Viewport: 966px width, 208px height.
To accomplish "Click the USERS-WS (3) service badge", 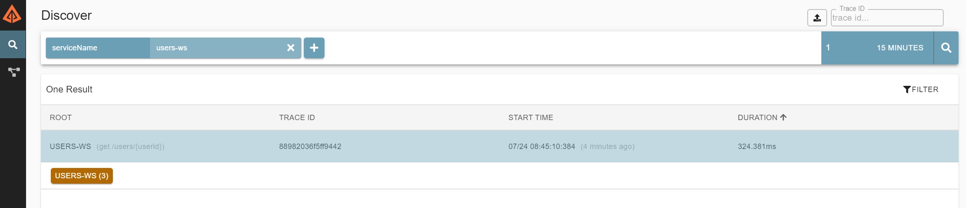I will point(82,176).
